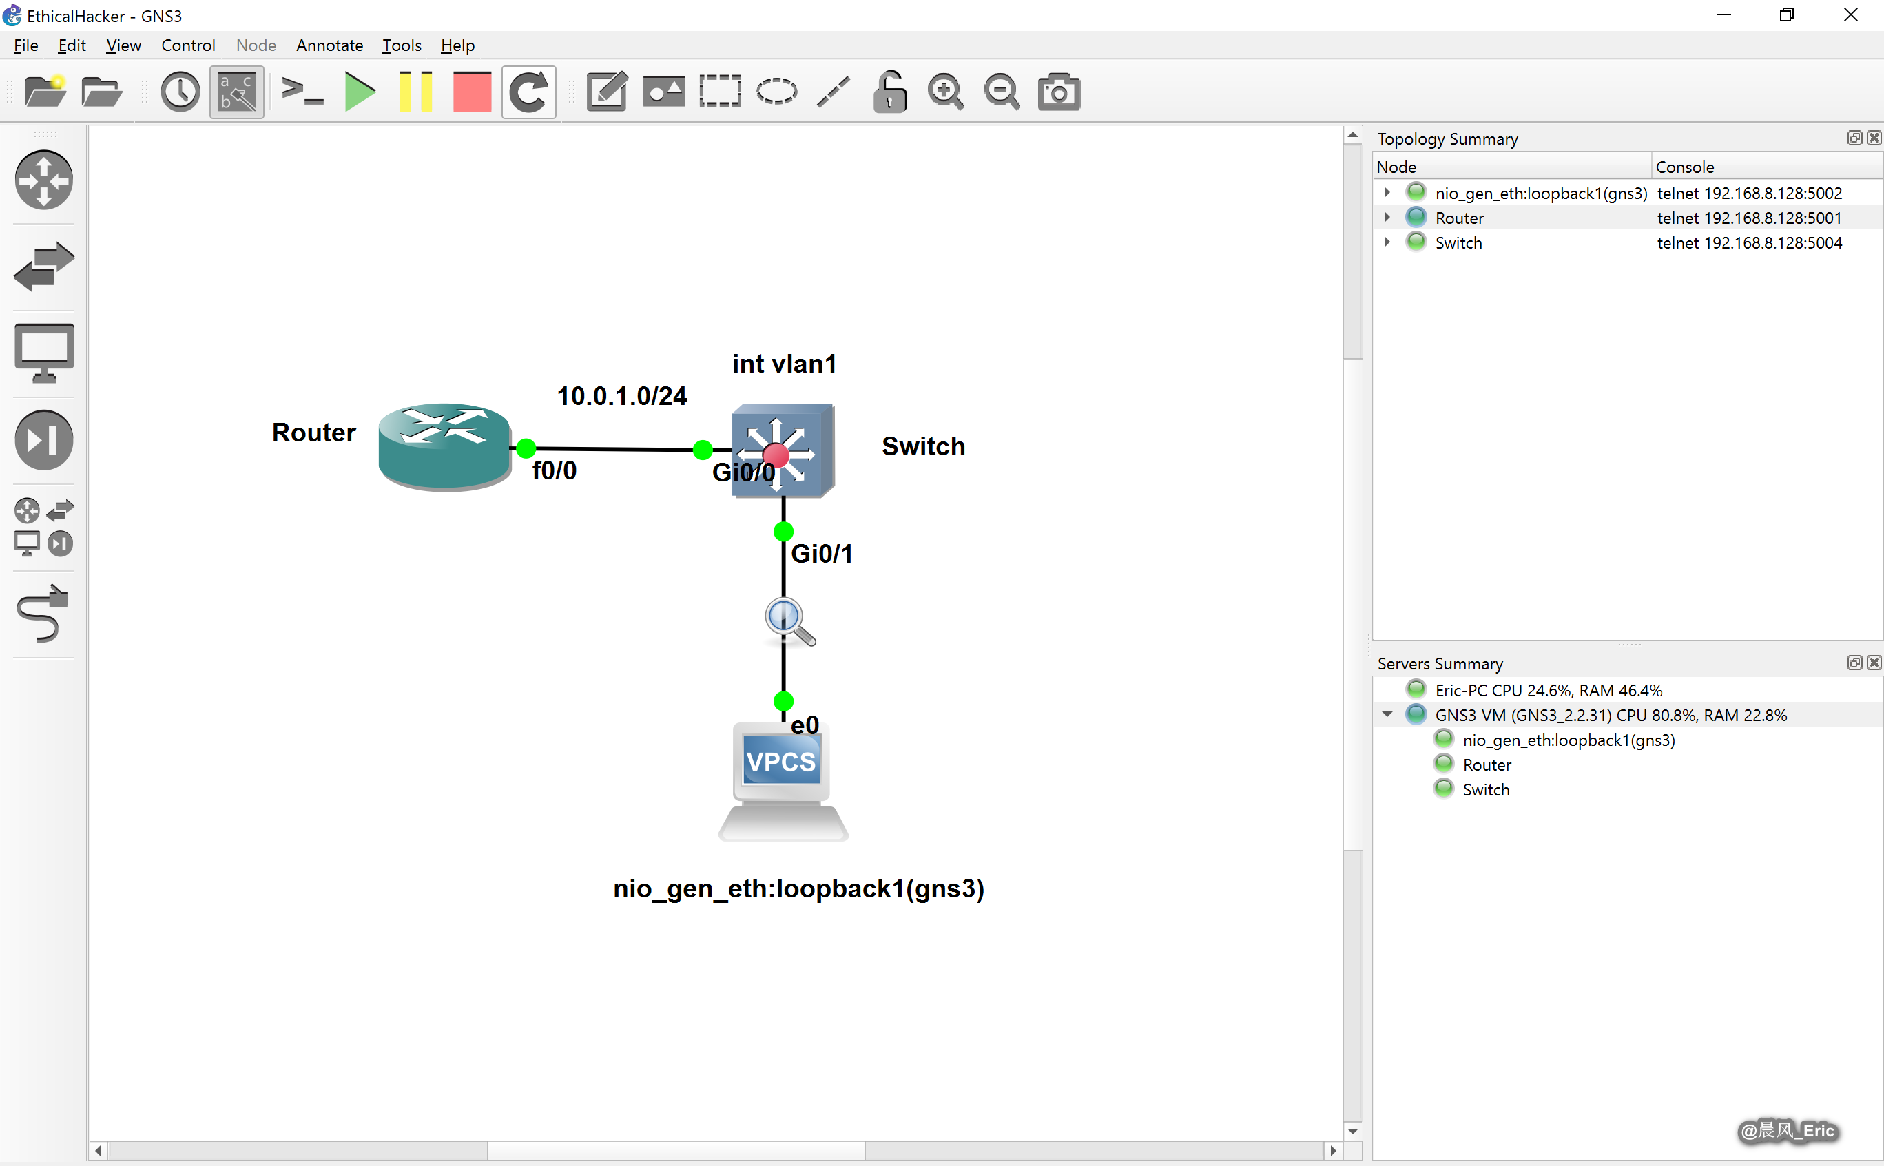
Task: Suspend all nodes with yellow pause
Action: 415,92
